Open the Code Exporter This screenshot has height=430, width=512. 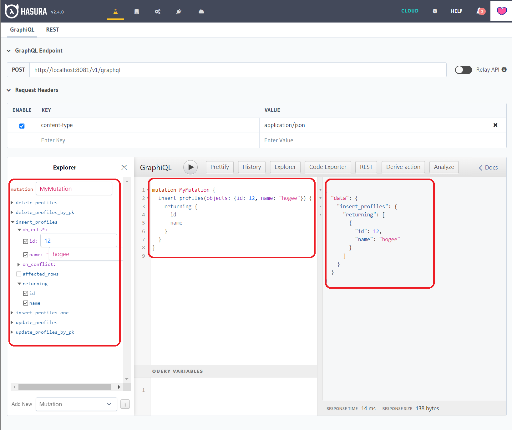point(328,167)
